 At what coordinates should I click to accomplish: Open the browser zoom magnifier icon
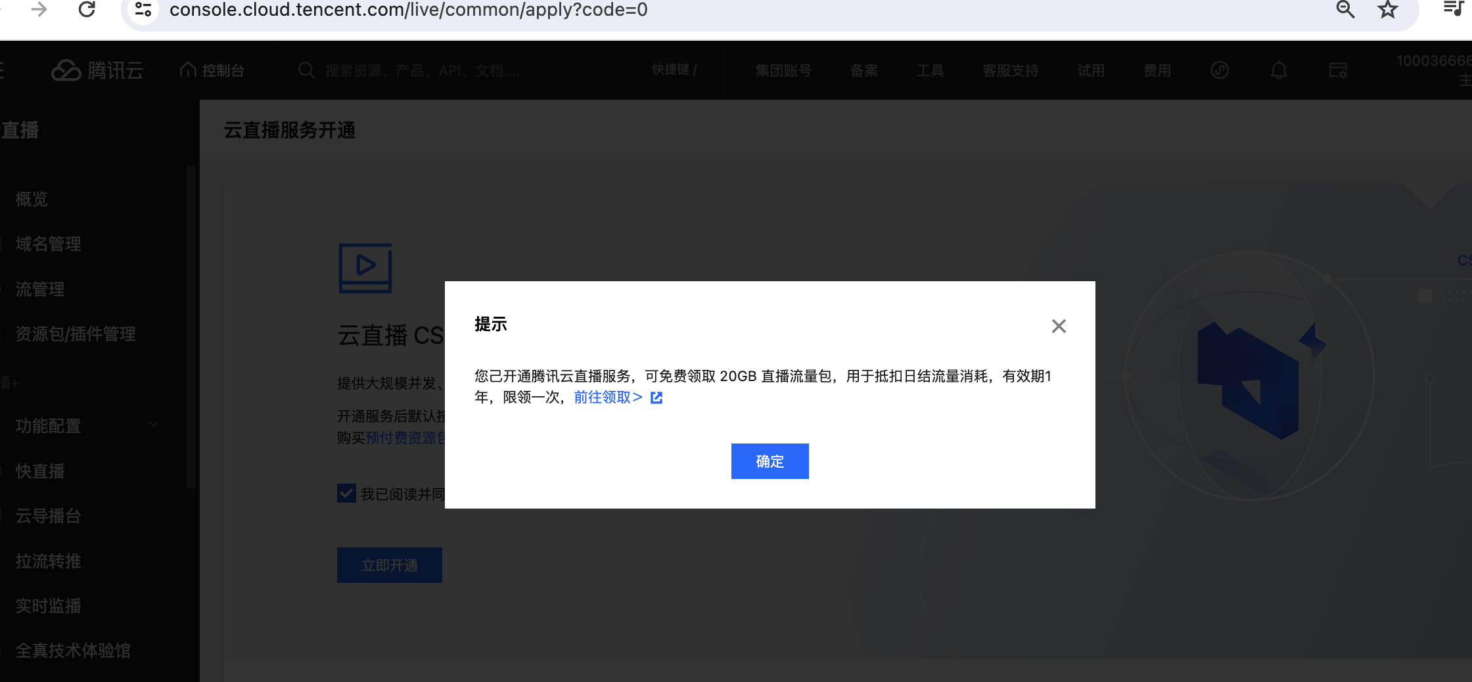pos(1345,10)
